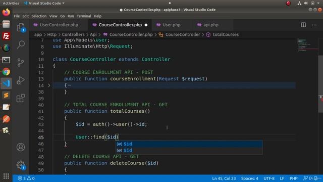This screenshot has width=323, height=182.
Task: Show Applications grid
Action: (x=6, y=176)
